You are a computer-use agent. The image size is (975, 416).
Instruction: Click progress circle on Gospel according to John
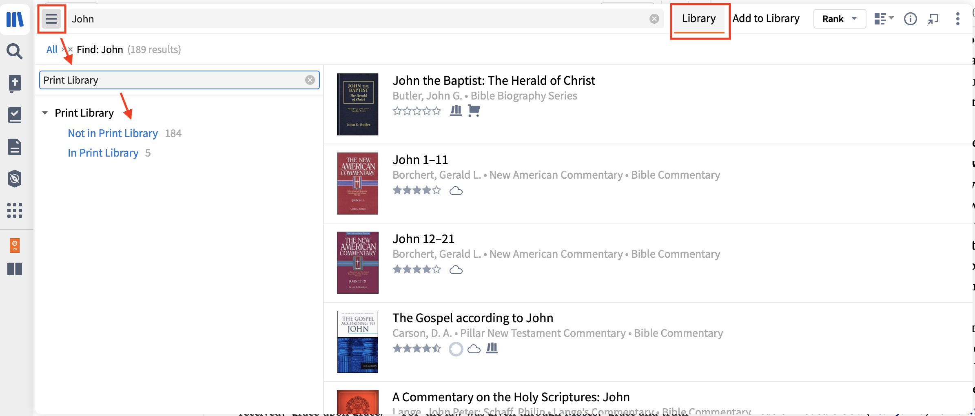pos(456,349)
